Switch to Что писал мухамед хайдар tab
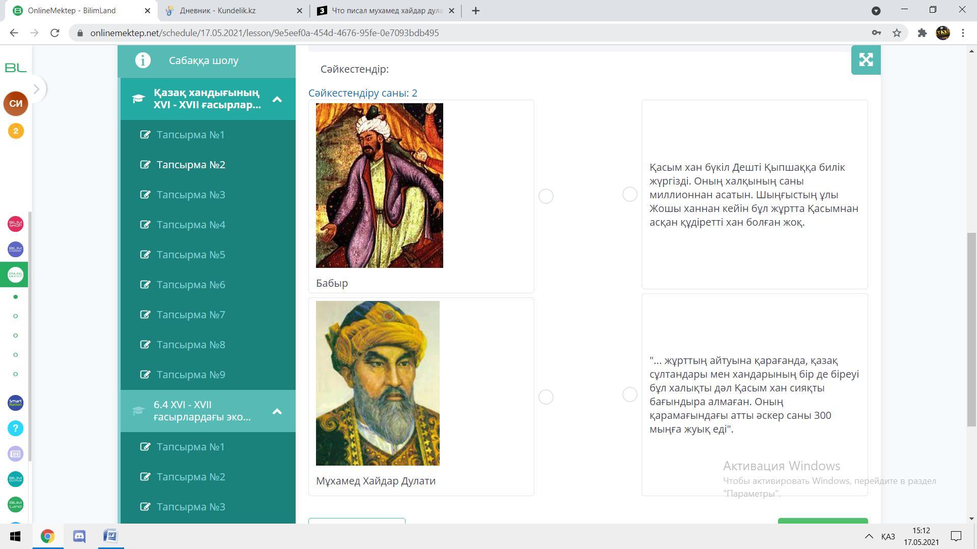This screenshot has width=977, height=549. click(x=387, y=11)
